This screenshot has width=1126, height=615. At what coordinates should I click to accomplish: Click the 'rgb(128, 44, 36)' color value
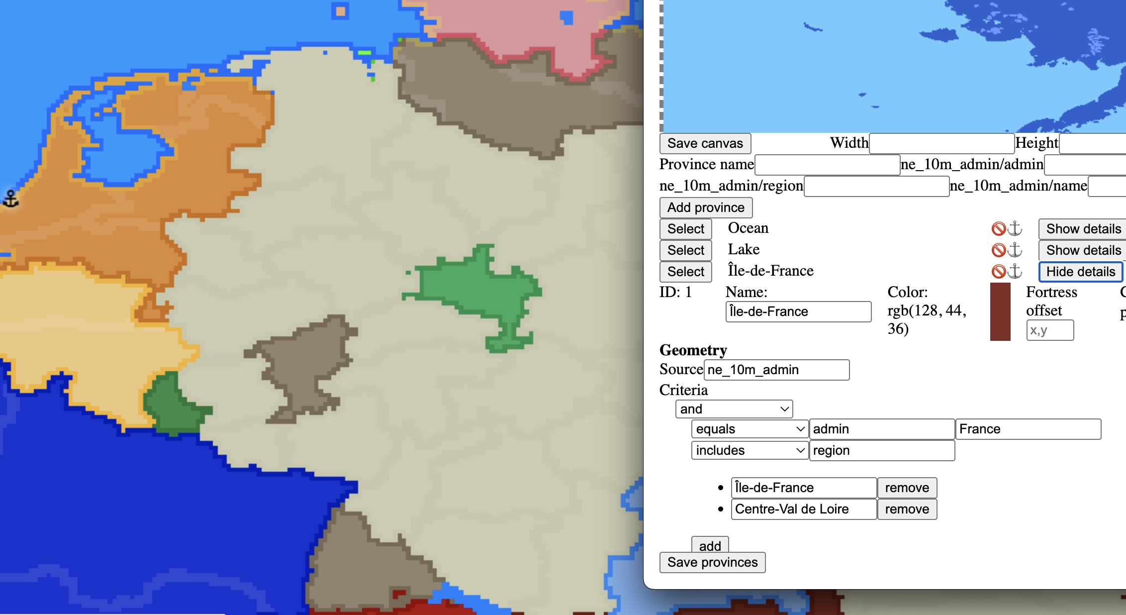(x=927, y=319)
